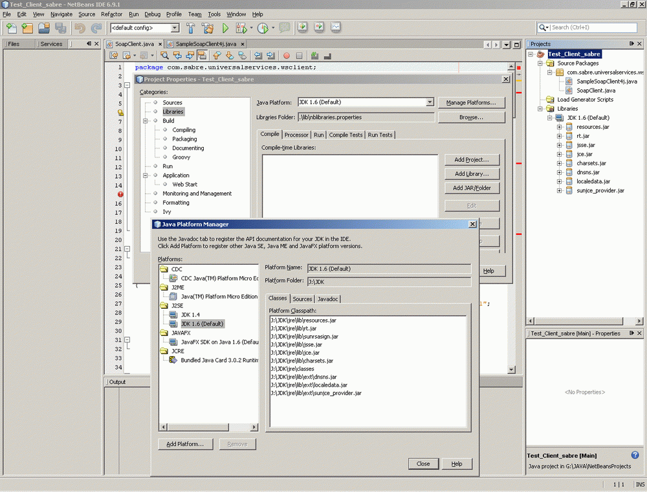647x492 pixels.
Task: Switch to the Services panel tab
Action: click(51, 44)
